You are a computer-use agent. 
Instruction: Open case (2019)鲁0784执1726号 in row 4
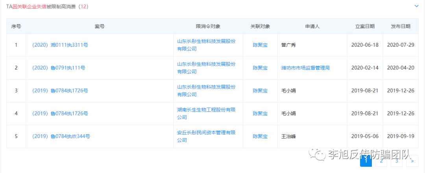pos(60,113)
